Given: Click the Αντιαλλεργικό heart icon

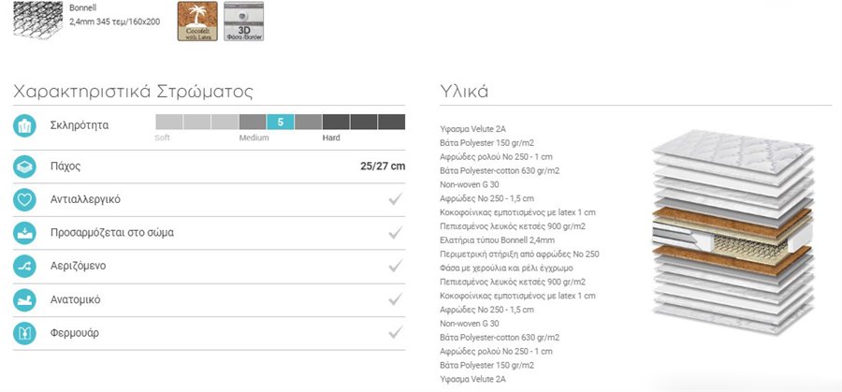Looking at the screenshot, I should (x=24, y=200).
